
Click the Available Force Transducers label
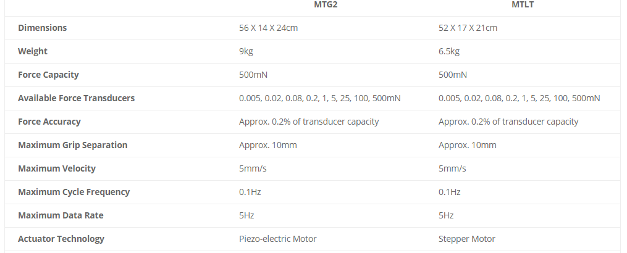coord(76,98)
